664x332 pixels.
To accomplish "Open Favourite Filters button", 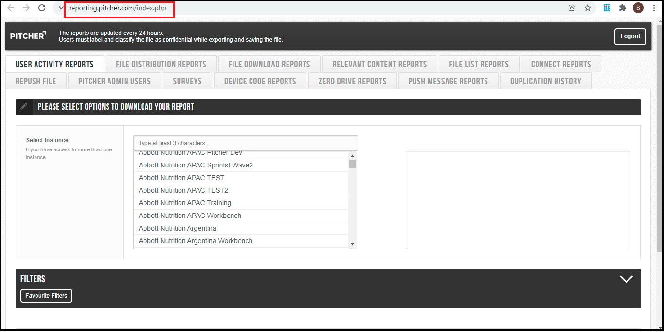I will pyautogui.click(x=46, y=296).
